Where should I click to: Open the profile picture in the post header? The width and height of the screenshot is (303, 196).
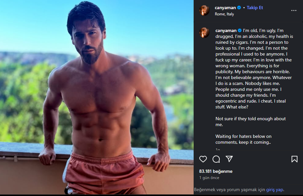(204, 10)
